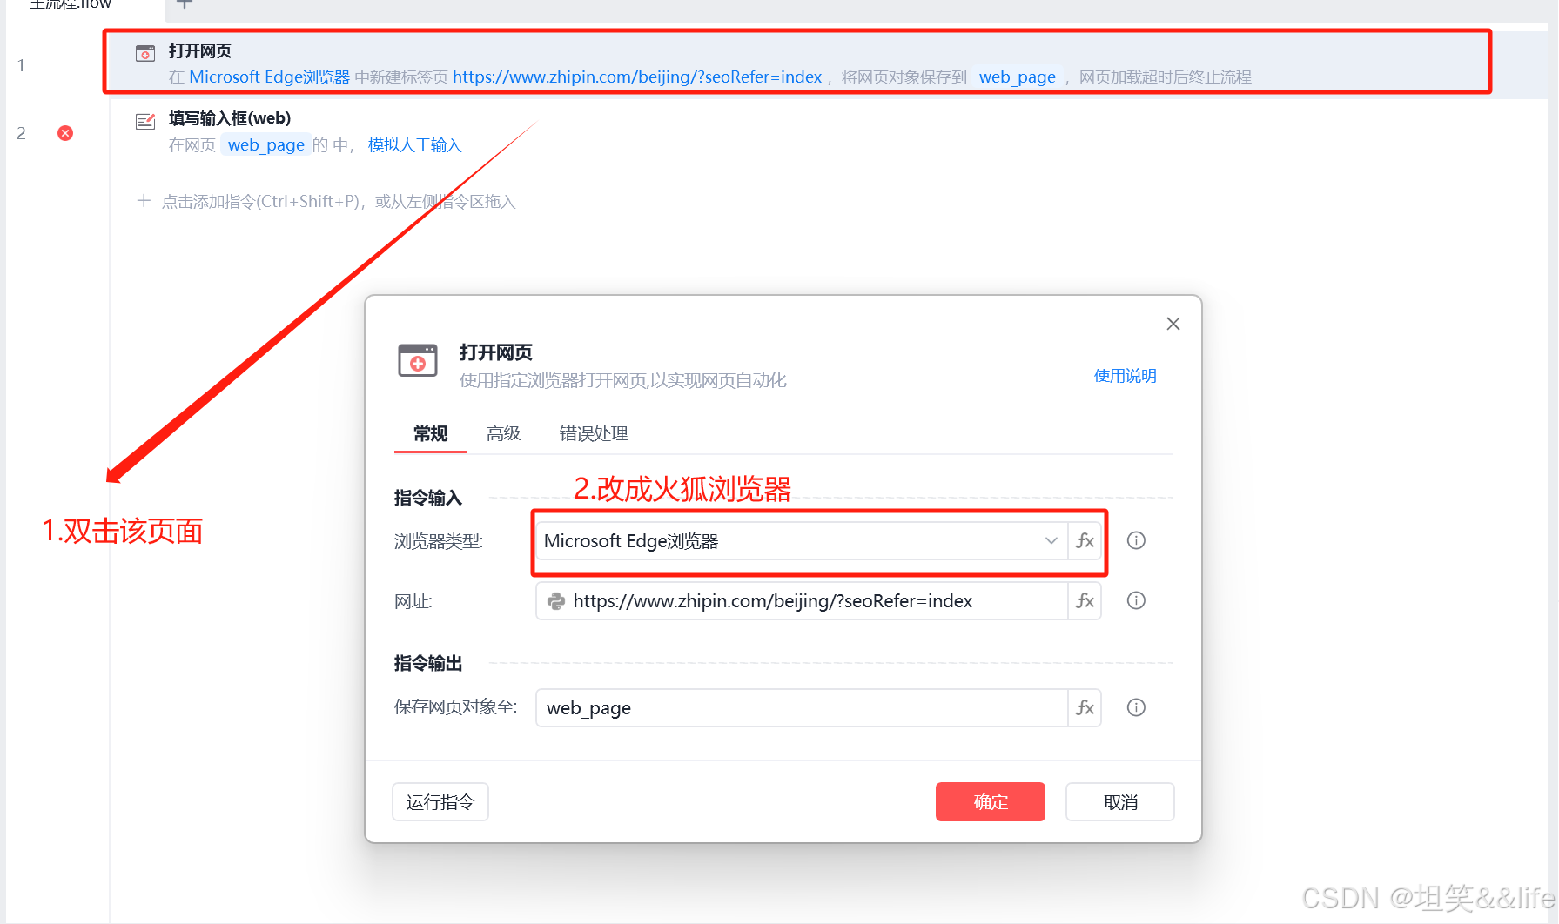Select the Microsoft Edge浏览器 combo box

(x=802, y=541)
